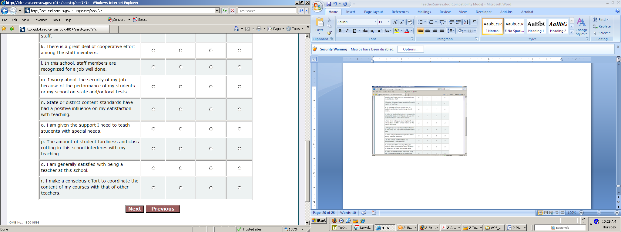Click the Next button on the survey
621x232 pixels.
click(135, 209)
